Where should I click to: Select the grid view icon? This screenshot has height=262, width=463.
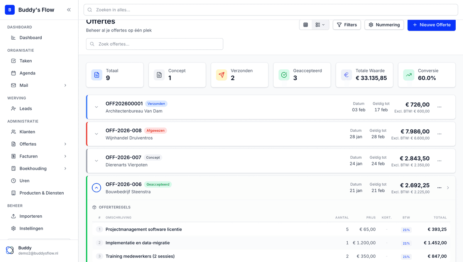click(305, 25)
